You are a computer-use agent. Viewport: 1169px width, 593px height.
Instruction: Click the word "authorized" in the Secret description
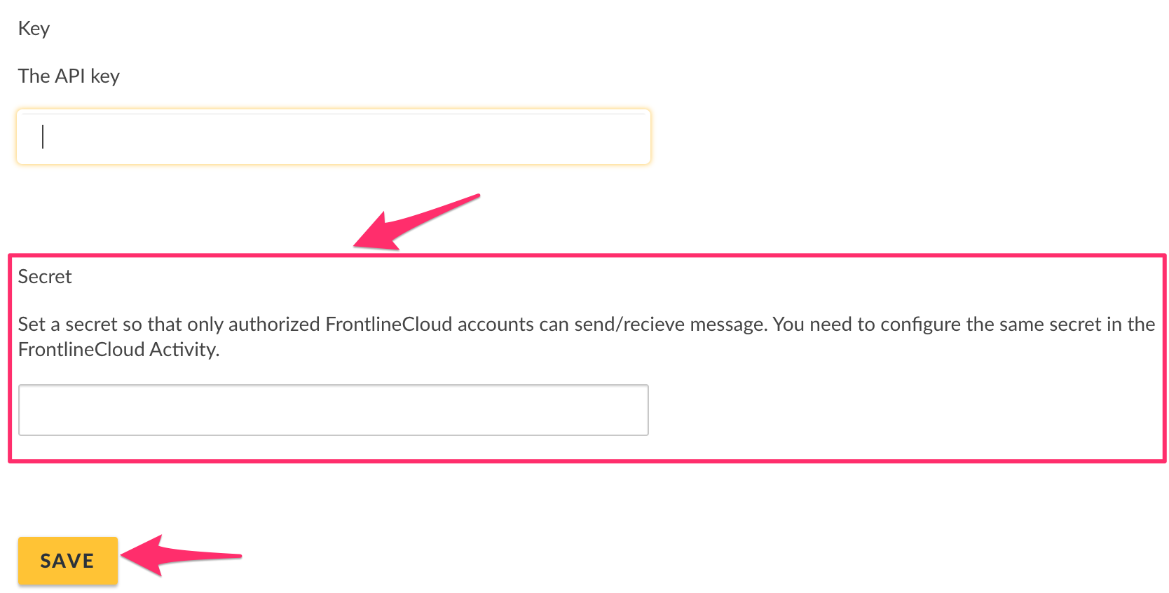pos(274,325)
